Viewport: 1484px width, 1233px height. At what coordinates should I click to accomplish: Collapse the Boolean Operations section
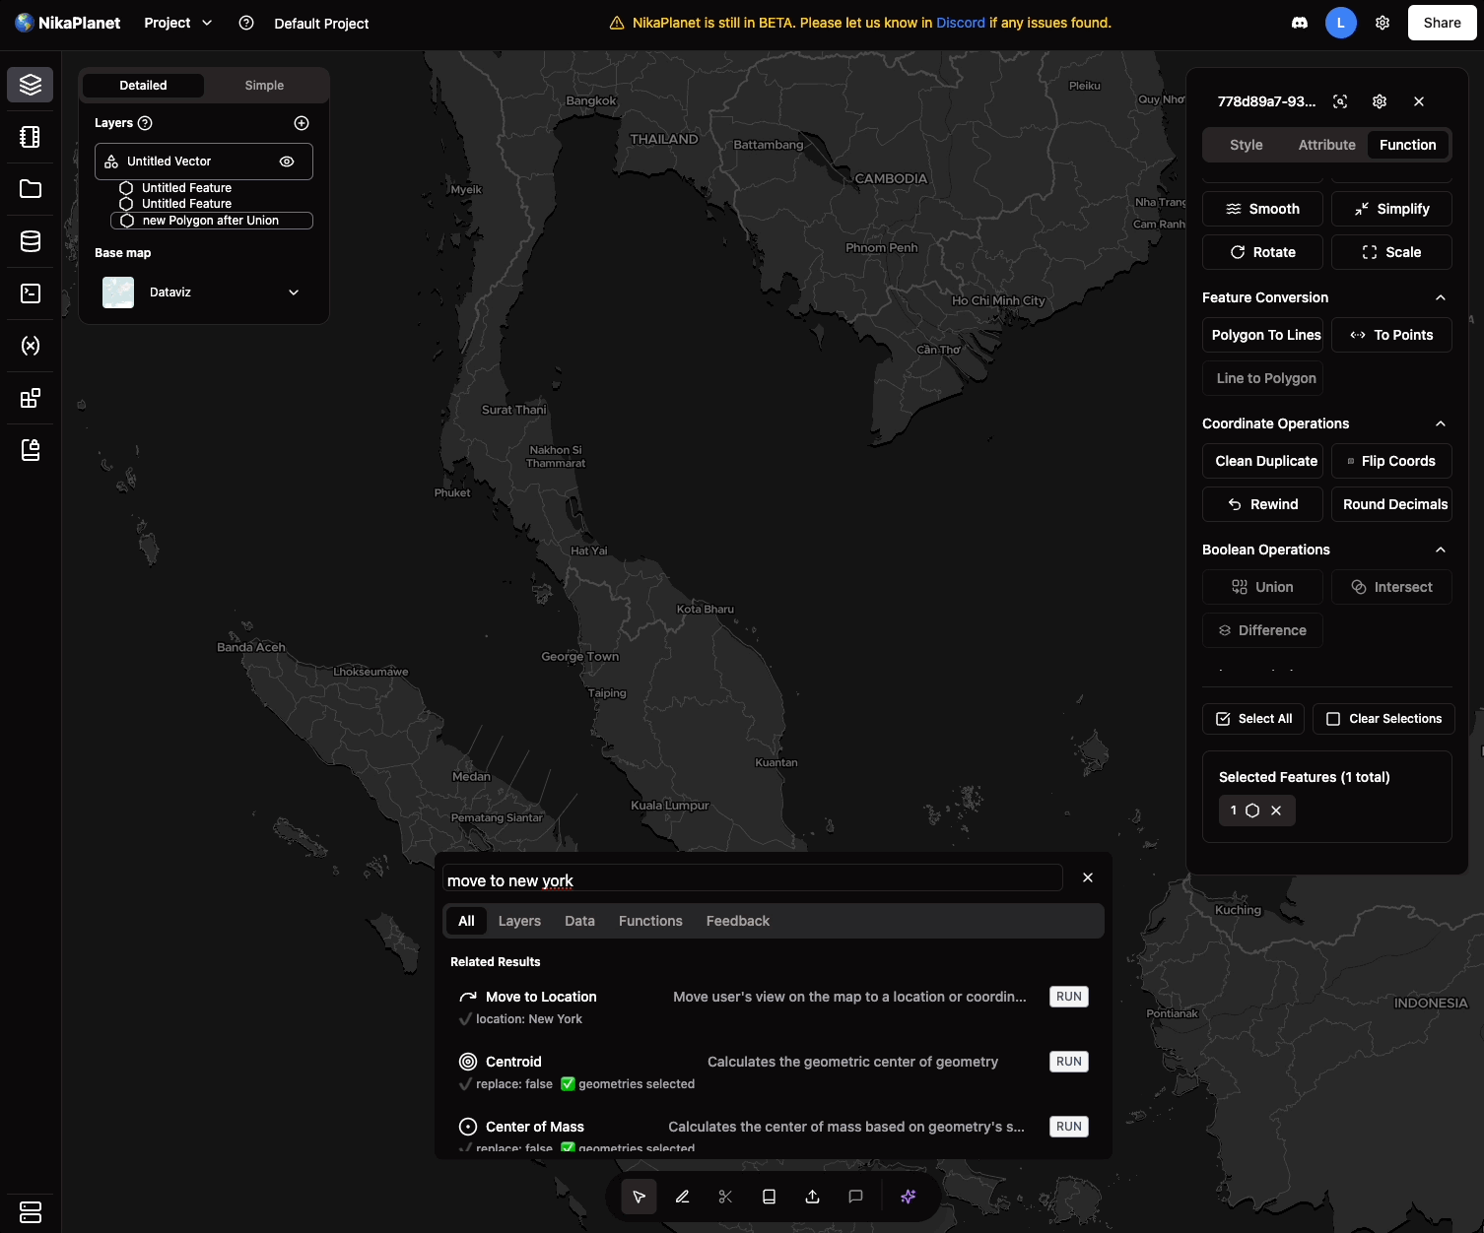click(1441, 550)
